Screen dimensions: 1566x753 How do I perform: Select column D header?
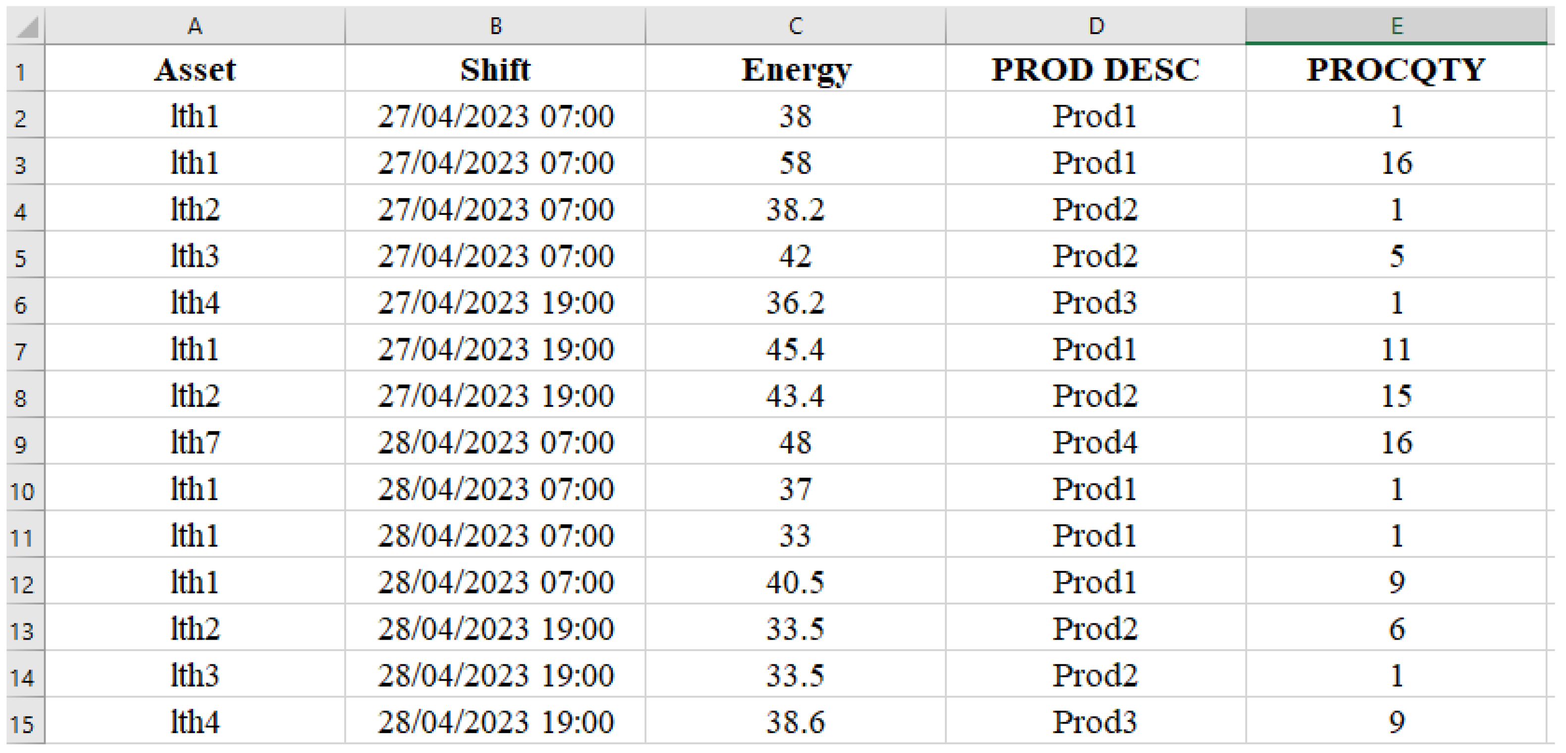[x=1095, y=26]
